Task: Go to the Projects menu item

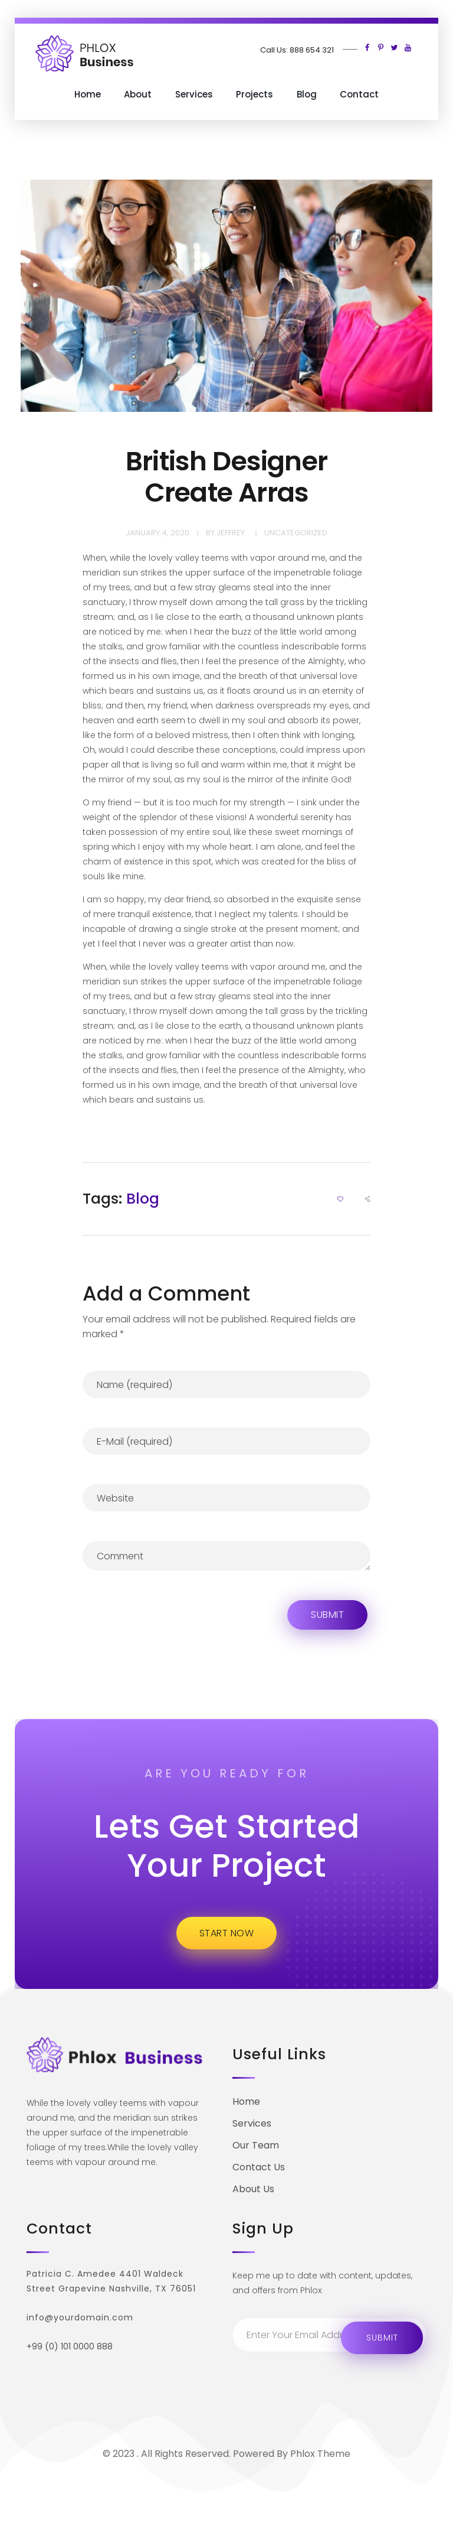Action: point(254,95)
